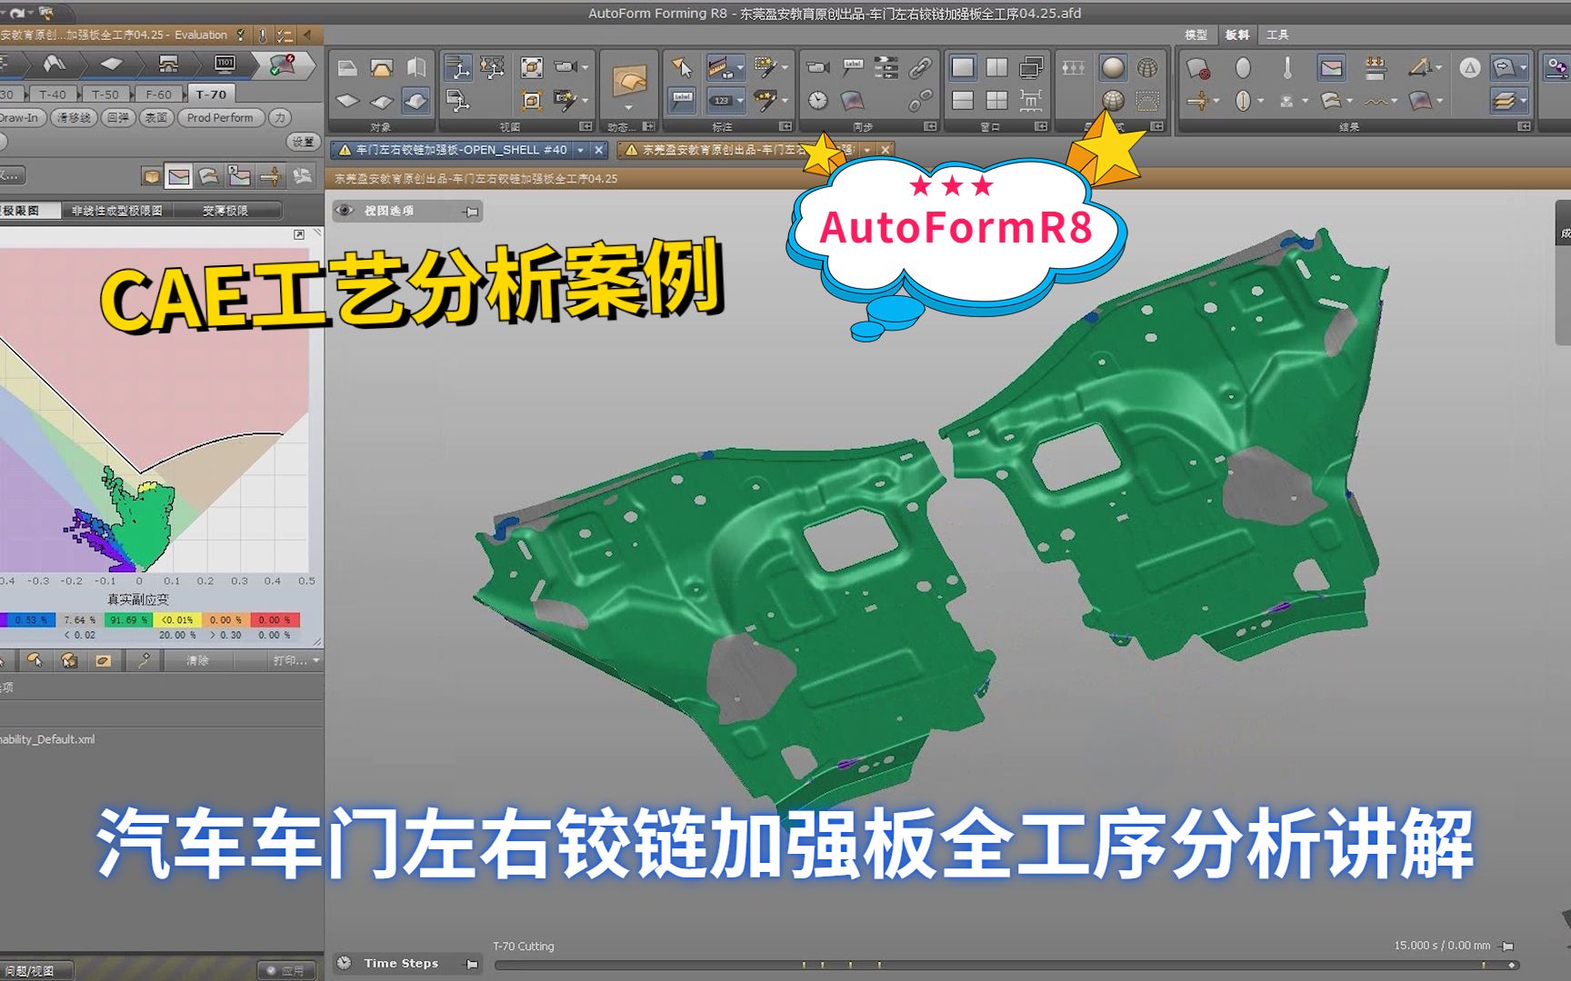Pop out the forming limit diagram
This screenshot has height=981, width=1571.
tap(299, 234)
